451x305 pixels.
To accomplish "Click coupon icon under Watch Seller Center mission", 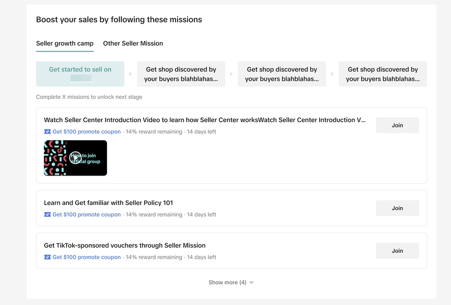I will [48, 132].
